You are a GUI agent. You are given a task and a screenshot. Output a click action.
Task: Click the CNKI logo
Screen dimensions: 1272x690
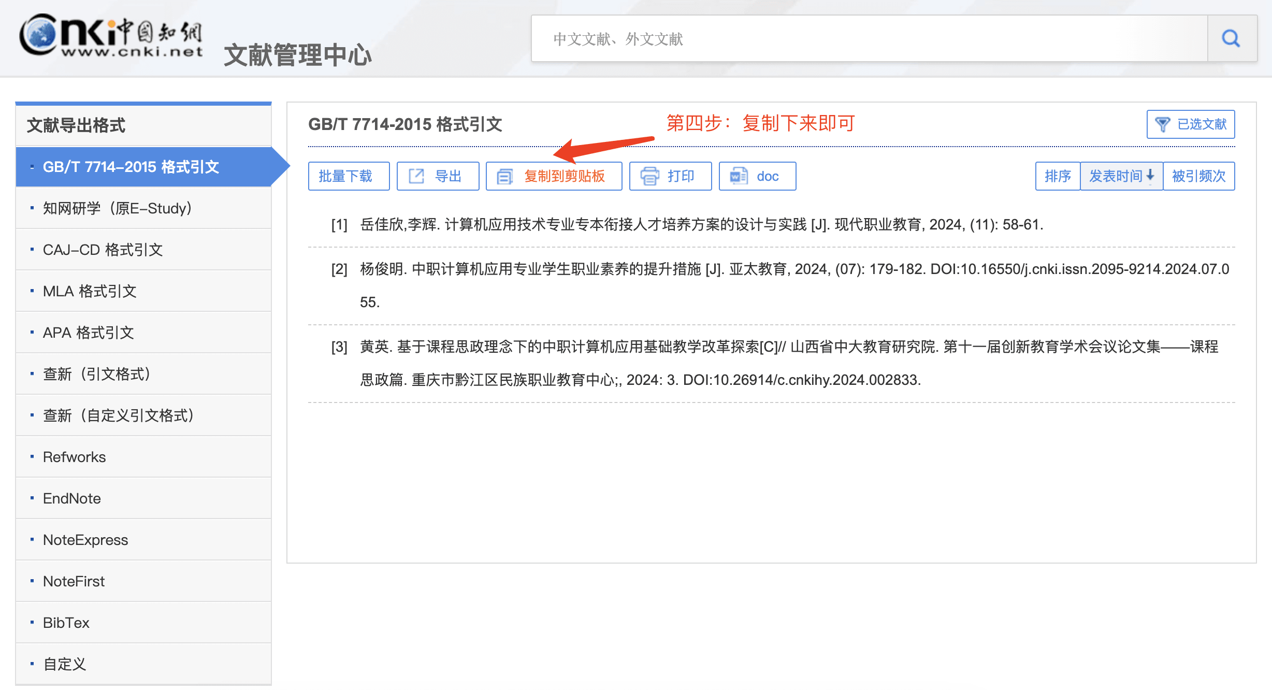coord(111,35)
